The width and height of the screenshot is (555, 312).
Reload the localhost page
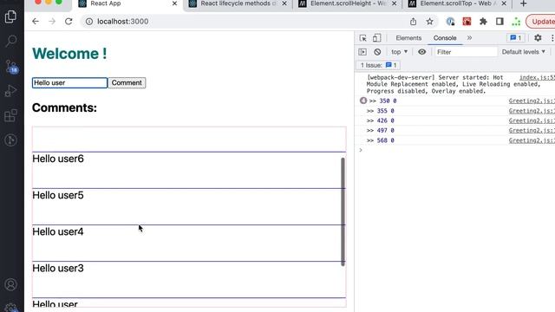click(69, 22)
